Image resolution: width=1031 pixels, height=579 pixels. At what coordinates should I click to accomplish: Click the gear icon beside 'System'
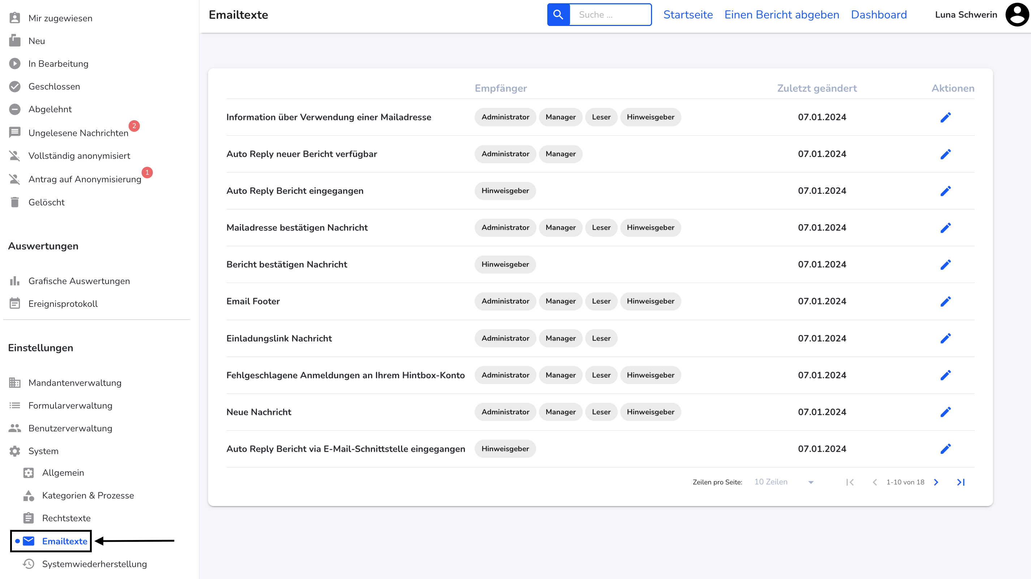15,451
